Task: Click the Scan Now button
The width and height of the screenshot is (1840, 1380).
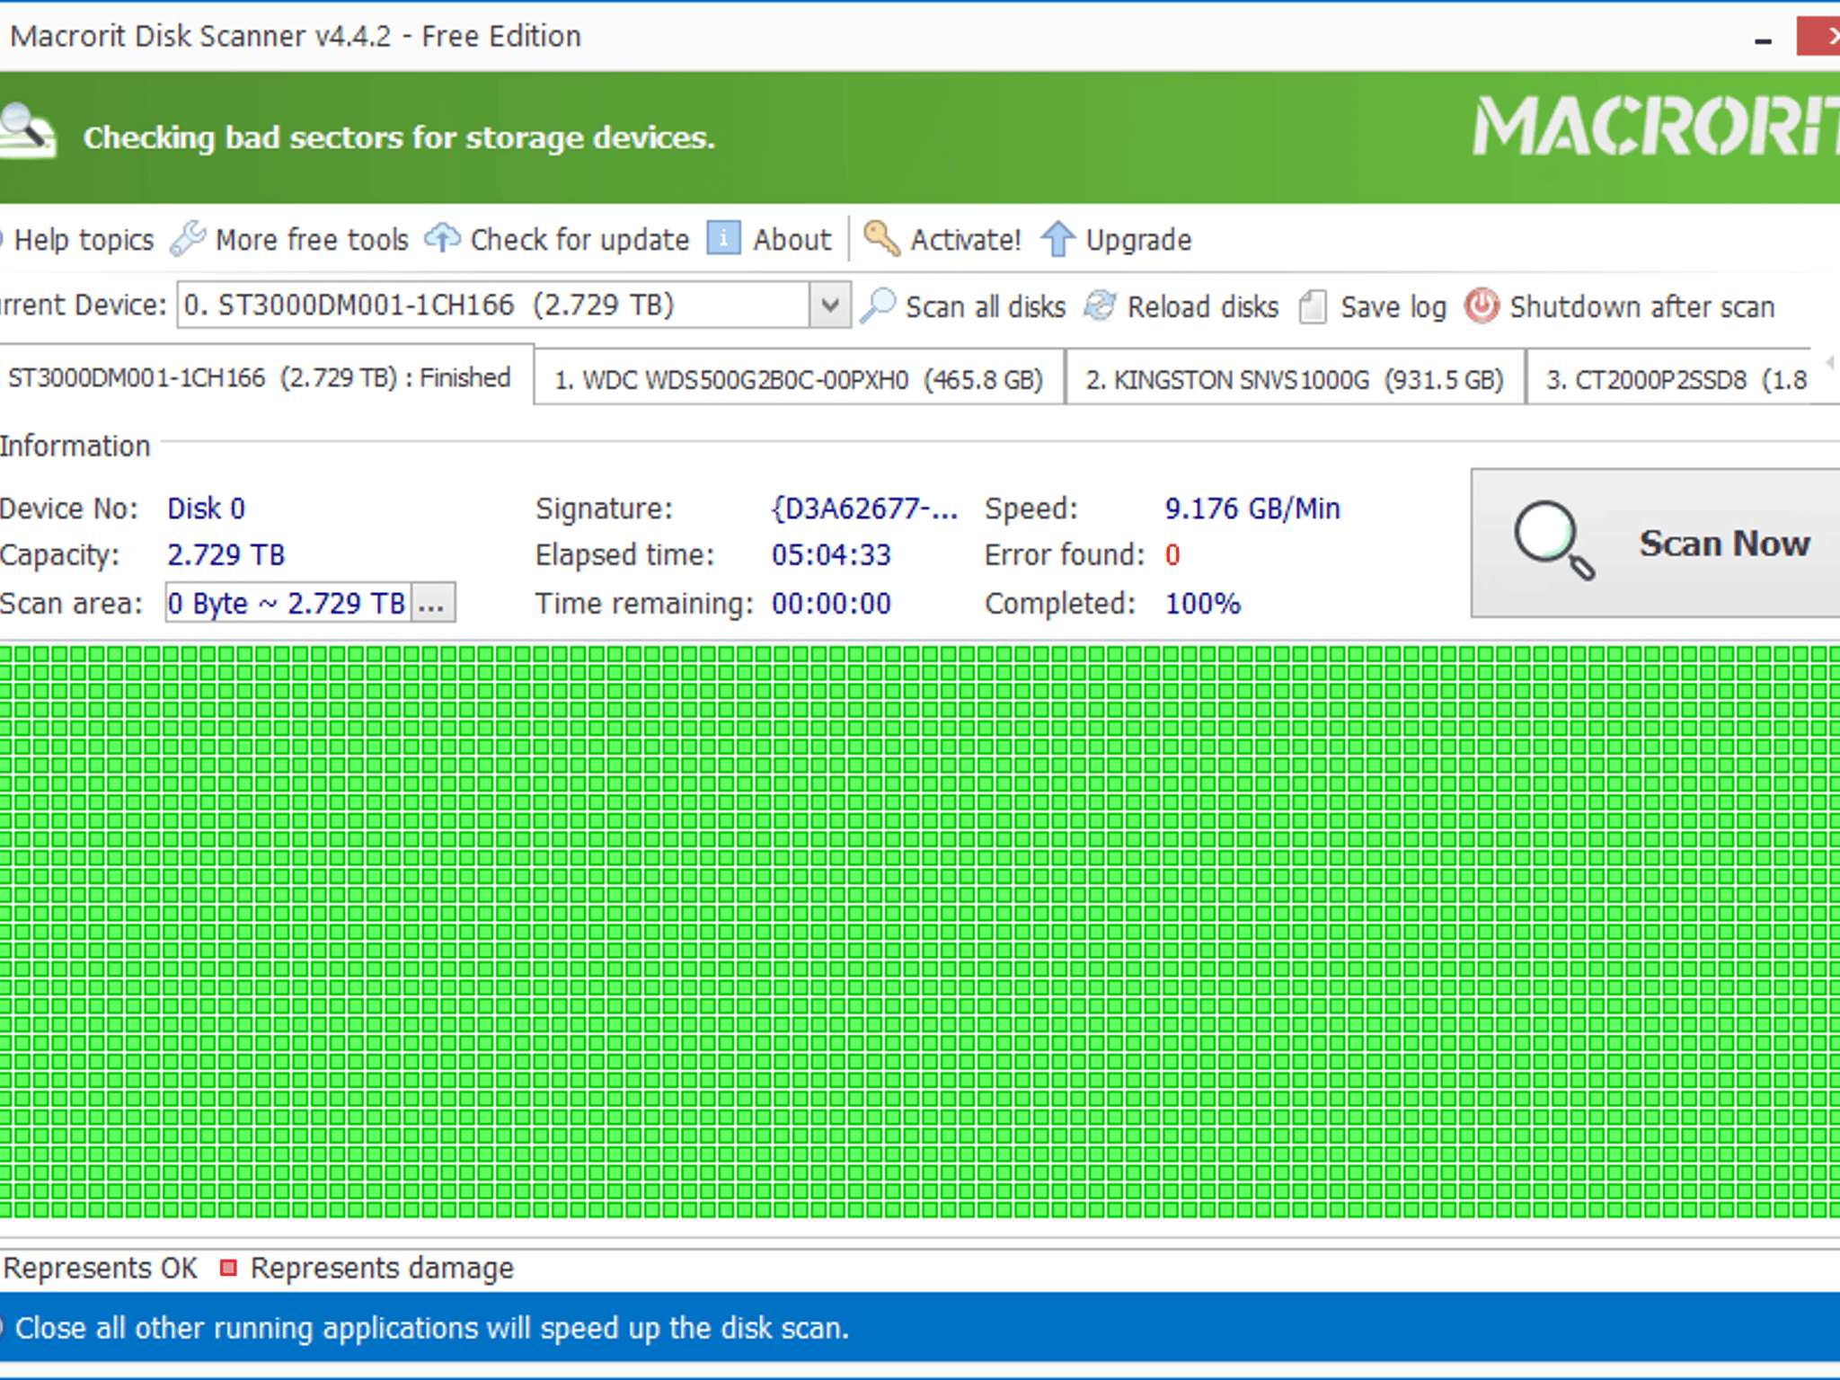Action: coord(1656,543)
